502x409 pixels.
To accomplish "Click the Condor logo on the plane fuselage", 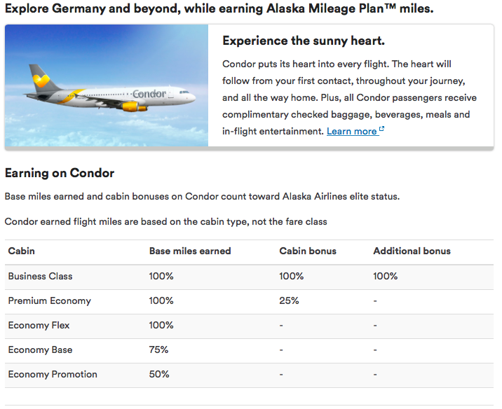I will [x=149, y=95].
